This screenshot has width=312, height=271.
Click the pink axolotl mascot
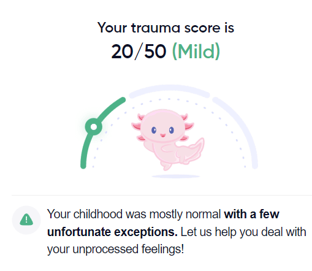point(168,140)
